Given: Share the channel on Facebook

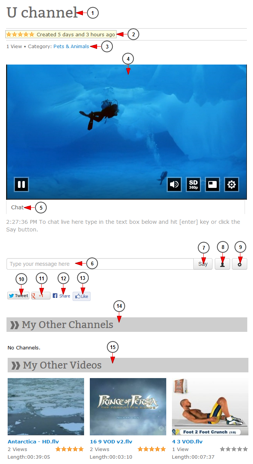Looking at the screenshot, I should pyautogui.click(x=61, y=296).
